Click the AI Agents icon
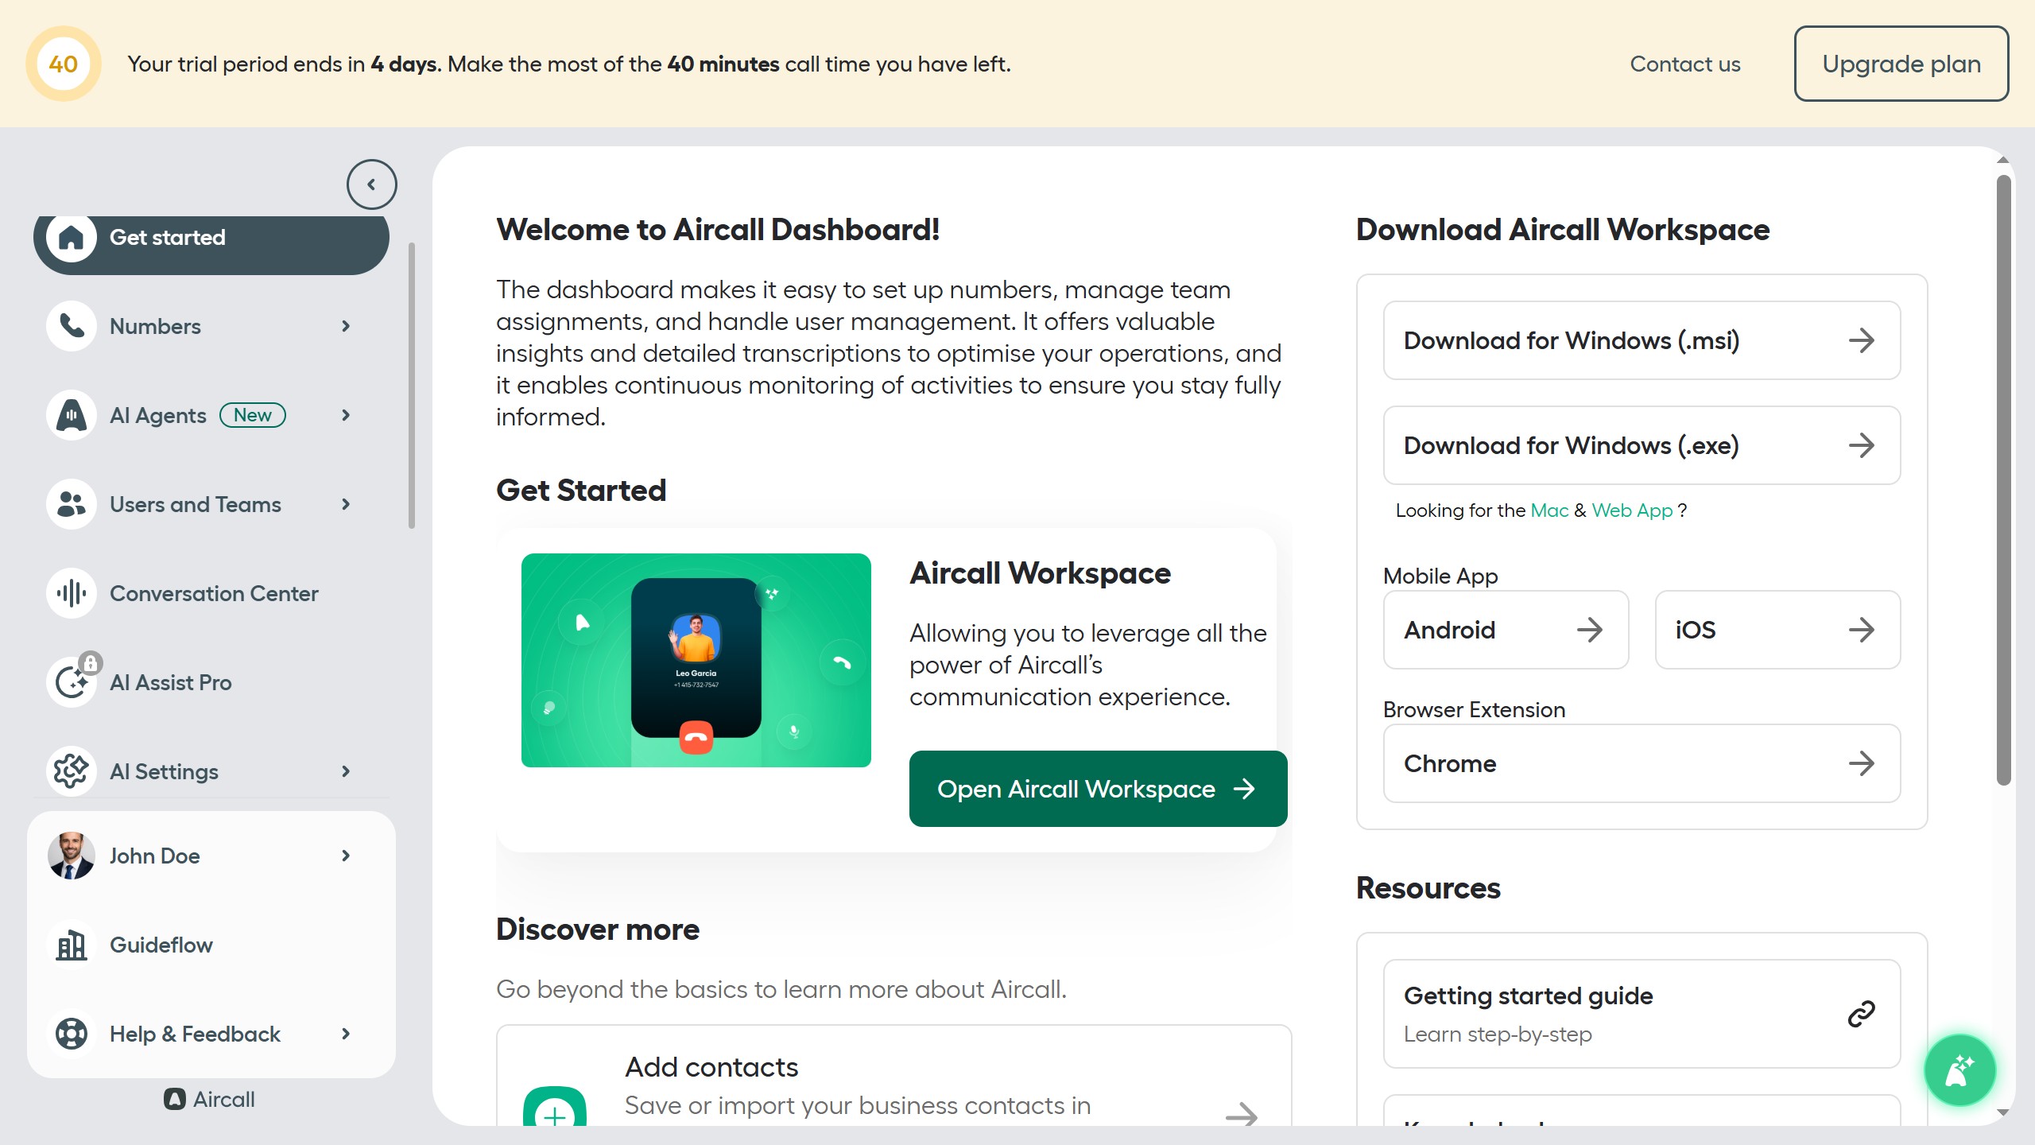The height and width of the screenshot is (1145, 2035). tap(72, 415)
